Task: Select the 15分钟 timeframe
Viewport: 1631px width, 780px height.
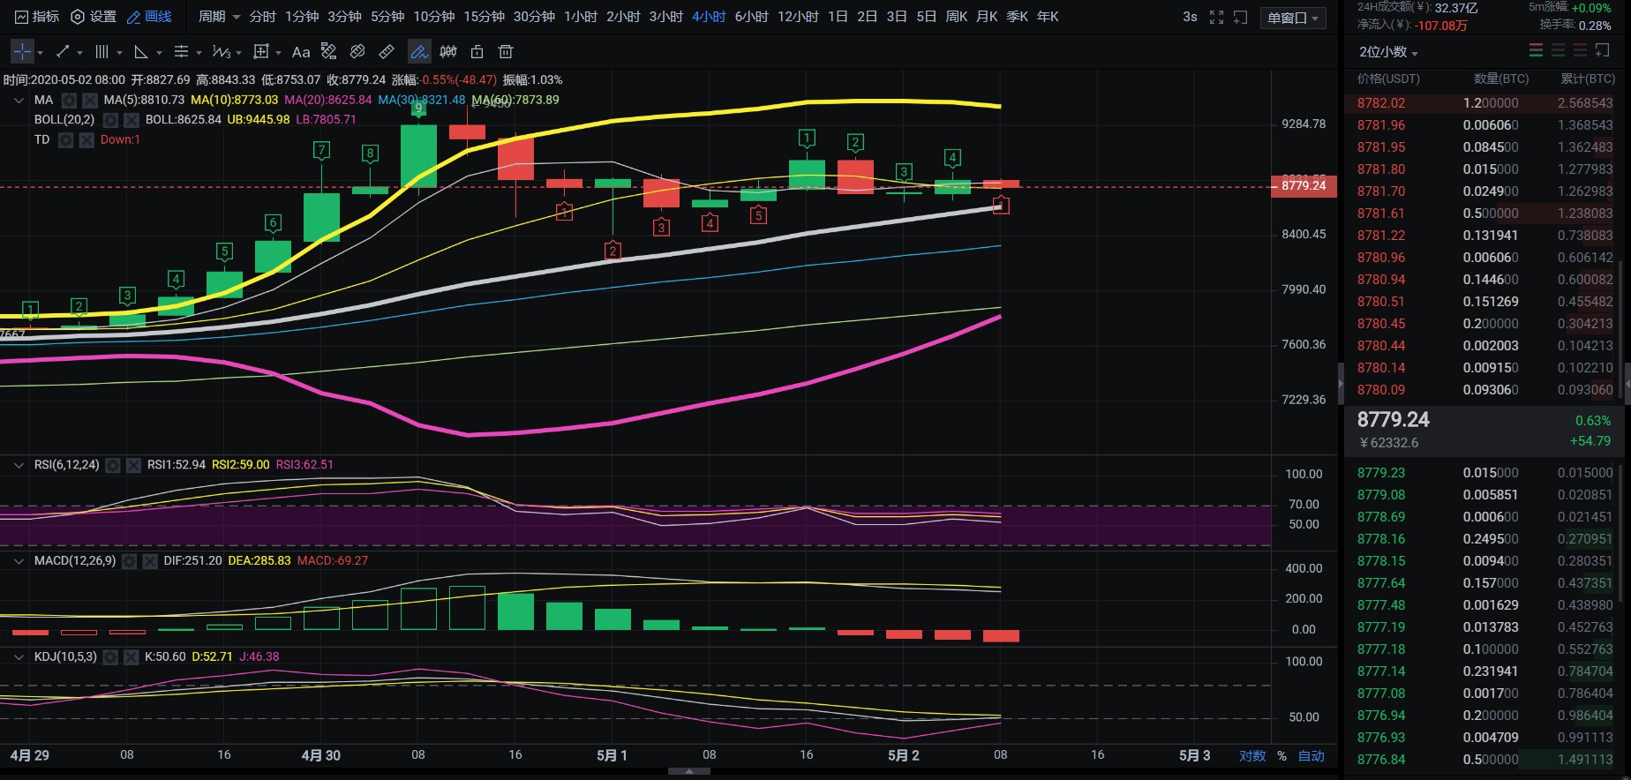Action: [x=484, y=17]
